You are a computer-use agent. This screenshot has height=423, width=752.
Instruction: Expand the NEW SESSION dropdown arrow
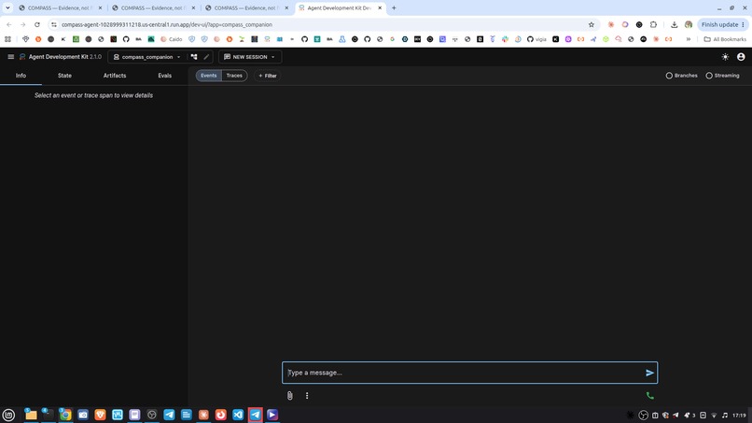tap(272, 57)
